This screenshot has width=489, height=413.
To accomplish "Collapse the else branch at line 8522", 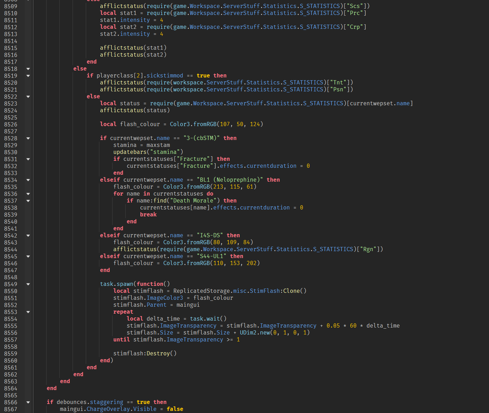I will click(28, 97).
